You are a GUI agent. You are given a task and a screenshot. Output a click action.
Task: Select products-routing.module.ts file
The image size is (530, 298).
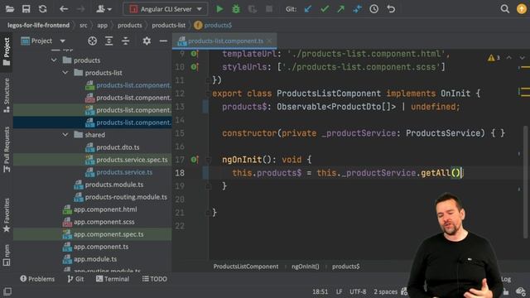tap(126, 197)
